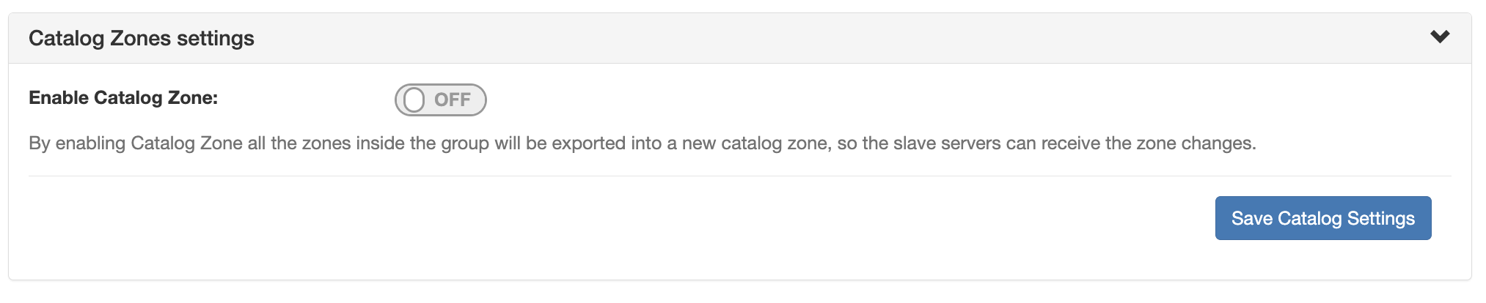Click the down-arrow icon in panel header
The height and width of the screenshot is (303, 1486).
[1440, 37]
